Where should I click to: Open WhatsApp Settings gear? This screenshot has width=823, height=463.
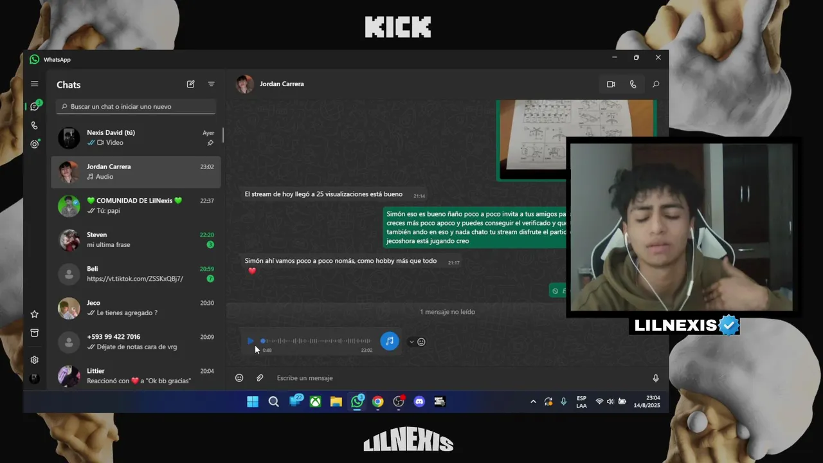[x=35, y=359]
